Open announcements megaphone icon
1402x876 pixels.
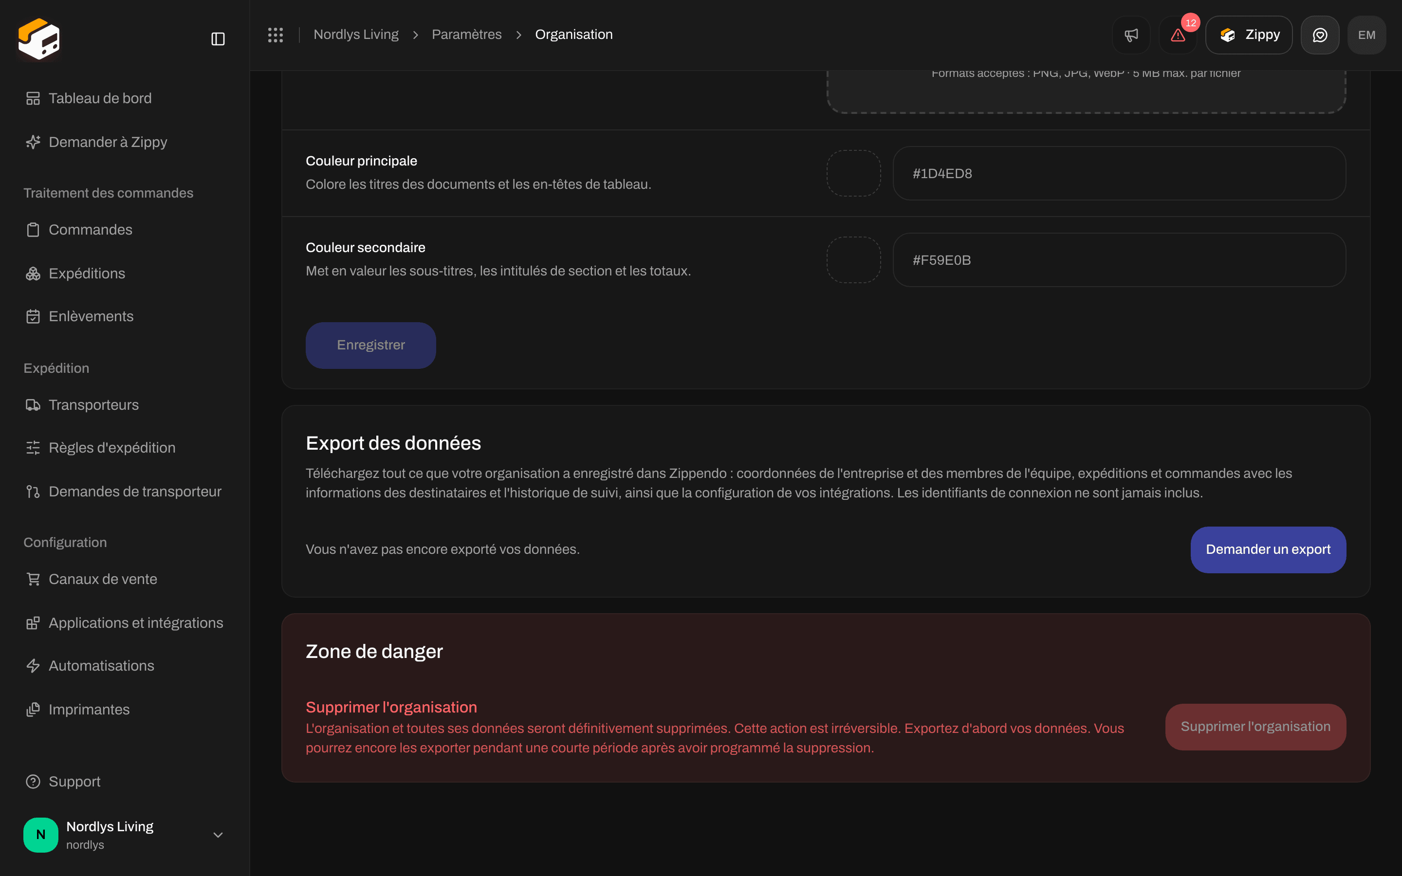click(x=1131, y=35)
